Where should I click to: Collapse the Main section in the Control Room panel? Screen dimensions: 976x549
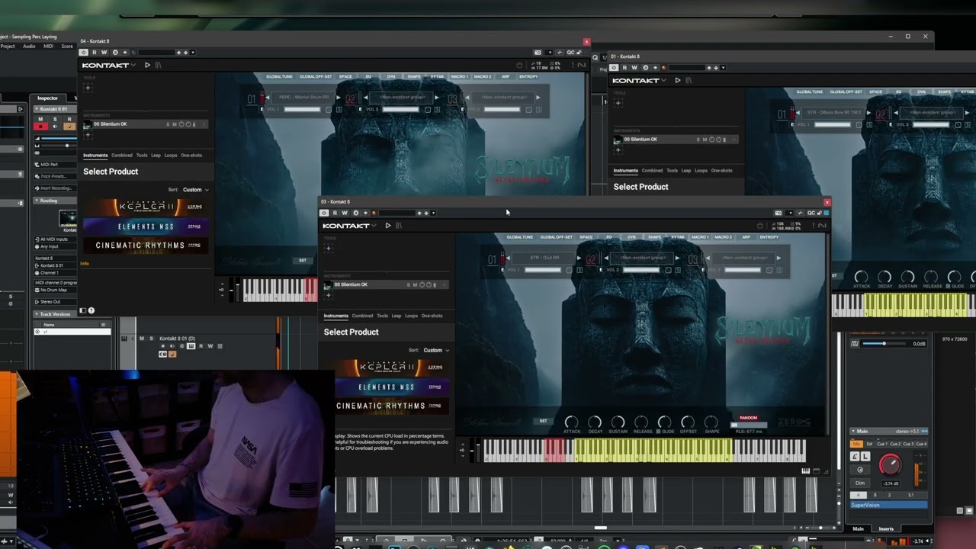coord(853,431)
